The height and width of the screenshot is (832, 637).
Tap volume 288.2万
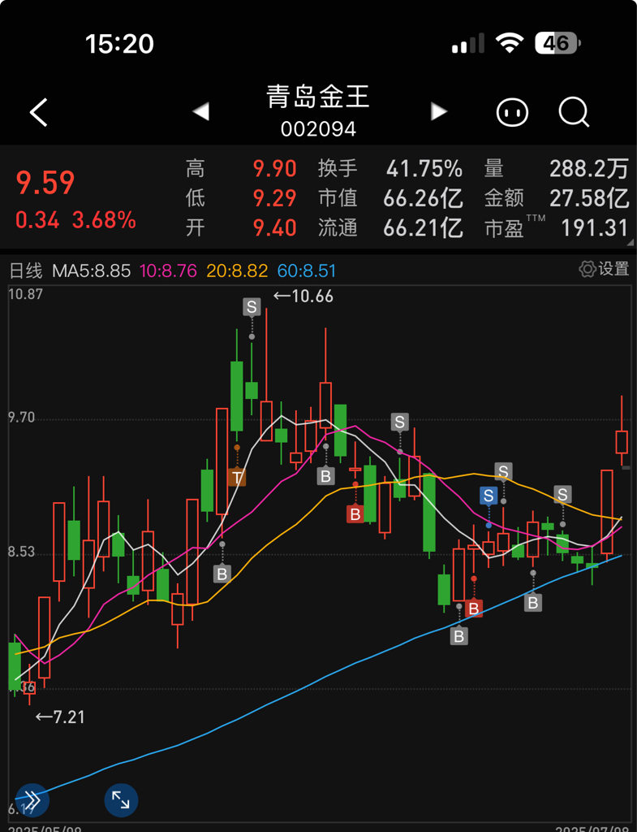click(589, 169)
